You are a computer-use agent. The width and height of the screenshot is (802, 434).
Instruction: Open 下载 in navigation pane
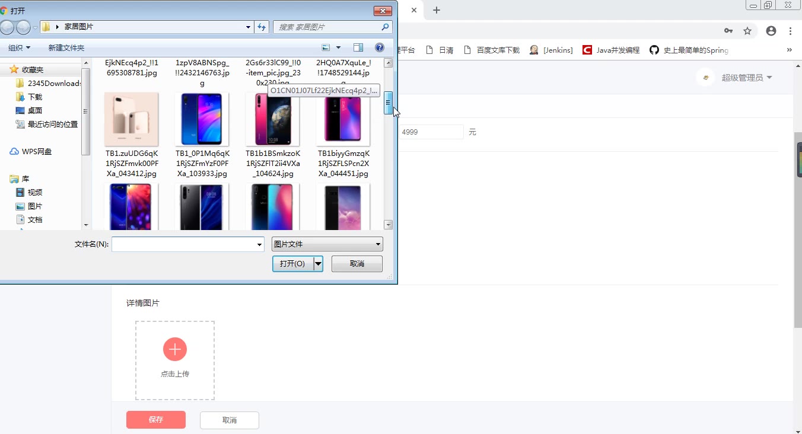tap(35, 97)
